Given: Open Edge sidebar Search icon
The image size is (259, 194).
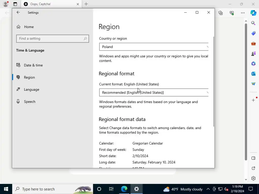Looking at the screenshot, I should click(x=253, y=23).
